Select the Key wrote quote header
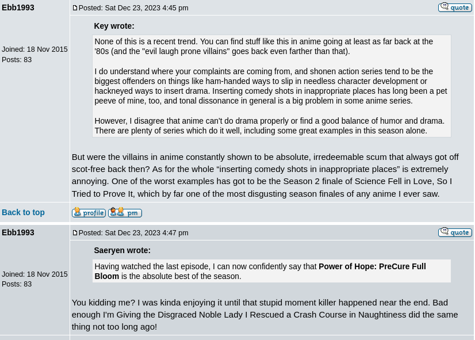This screenshot has height=340, width=475. coord(114,26)
